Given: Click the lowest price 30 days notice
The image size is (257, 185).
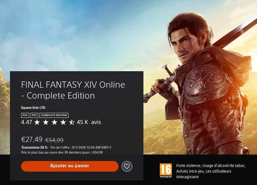Looking at the screenshot, I should [62, 152].
